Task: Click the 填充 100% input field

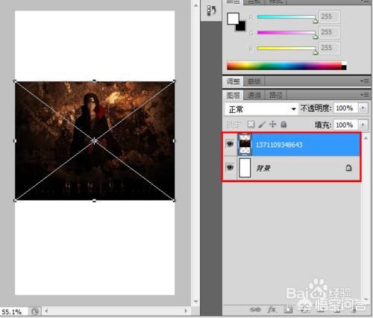Action: point(345,125)
